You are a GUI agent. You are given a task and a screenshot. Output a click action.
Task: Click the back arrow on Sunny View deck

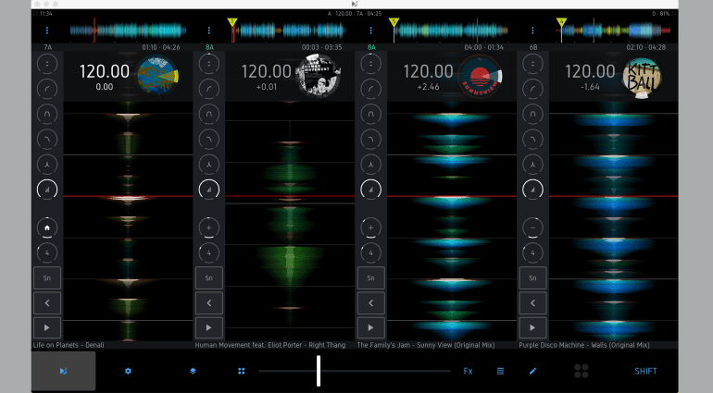370,302
